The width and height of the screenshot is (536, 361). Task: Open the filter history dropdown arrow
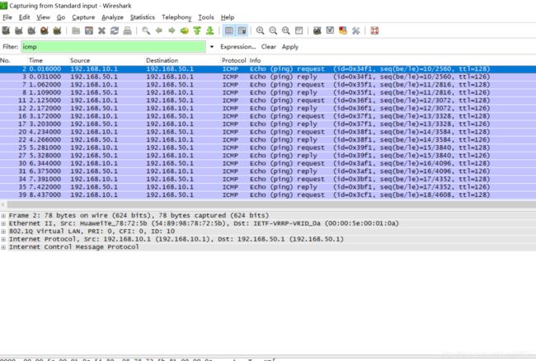pos(212,47)
